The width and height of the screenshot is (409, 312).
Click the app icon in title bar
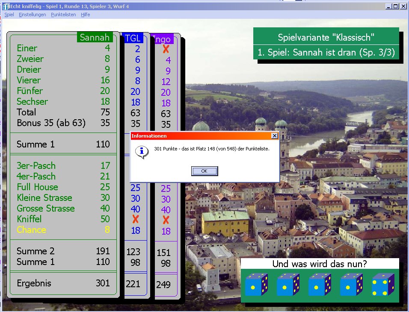6,6
